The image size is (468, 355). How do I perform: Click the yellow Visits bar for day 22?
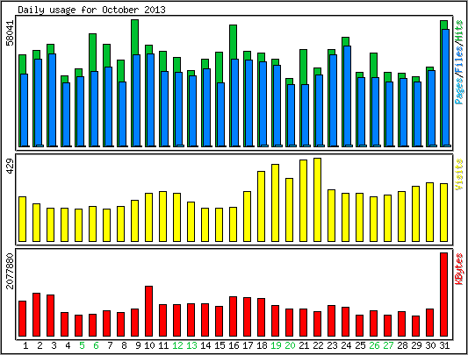click(318, 200)
